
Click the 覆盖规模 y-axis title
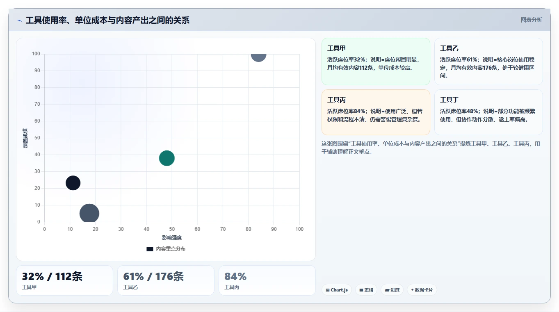click(x=25, y=138)
